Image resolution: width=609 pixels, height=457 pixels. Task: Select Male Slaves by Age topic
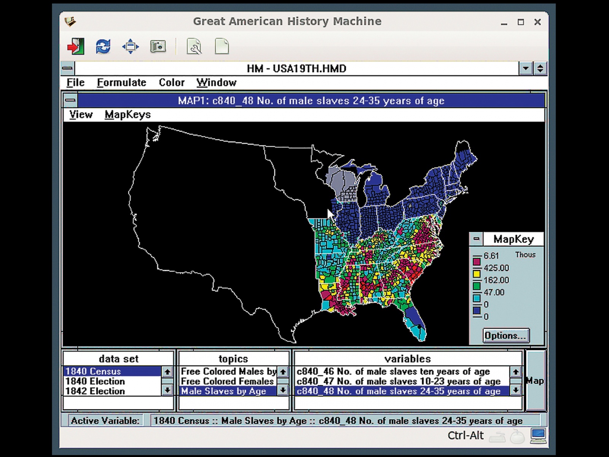pyautogui.click(x=228, y=391)
